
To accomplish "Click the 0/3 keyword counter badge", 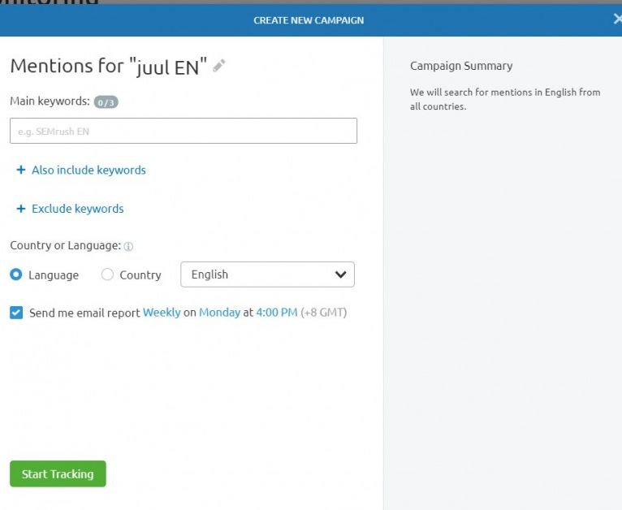I will coord(106,102).
